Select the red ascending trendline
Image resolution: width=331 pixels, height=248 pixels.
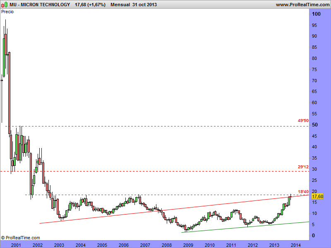124,214
